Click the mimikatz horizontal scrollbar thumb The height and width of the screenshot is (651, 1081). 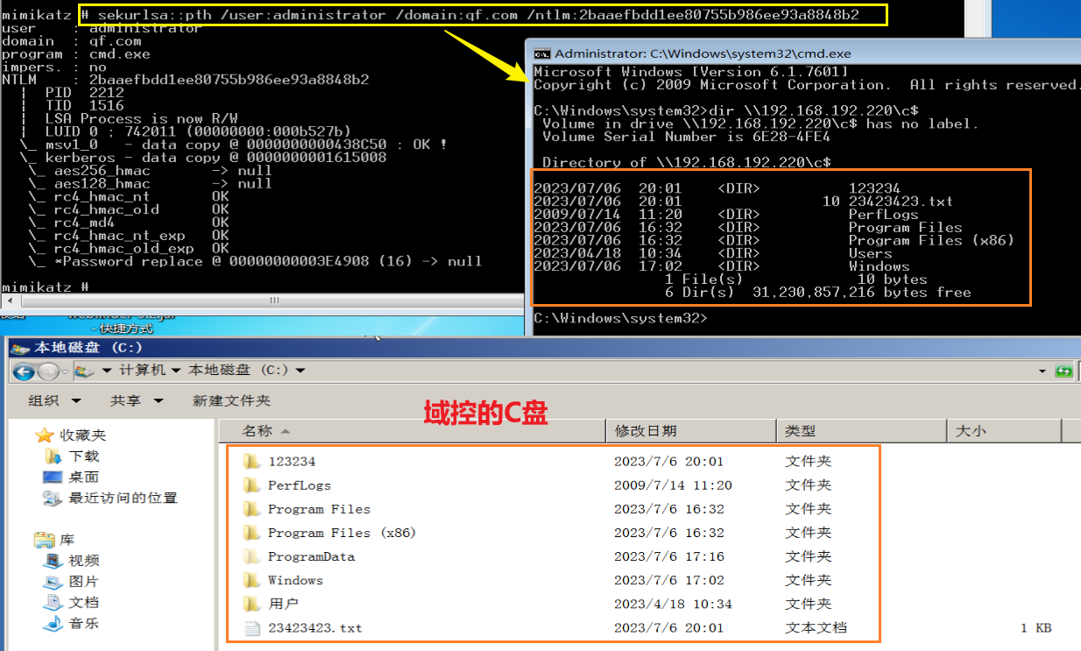pos(273,301)
